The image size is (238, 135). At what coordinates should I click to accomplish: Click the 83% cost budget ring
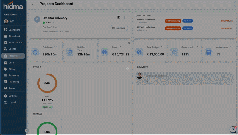click(47, 83)
